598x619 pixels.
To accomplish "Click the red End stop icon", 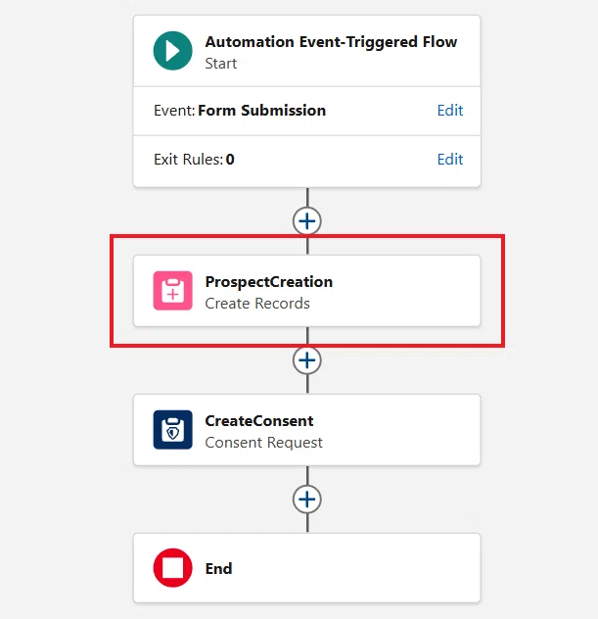I will (173, 568).
